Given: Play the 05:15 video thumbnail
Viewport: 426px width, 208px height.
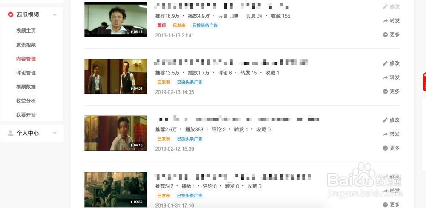Looking at the screenshot, I should tap(116, 20).
